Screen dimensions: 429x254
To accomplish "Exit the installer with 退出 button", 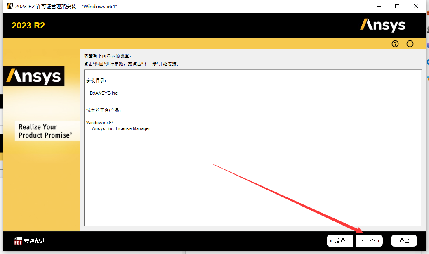I will click(404, 241).
